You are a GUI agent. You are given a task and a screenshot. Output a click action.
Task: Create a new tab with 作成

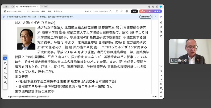(43, 6)
